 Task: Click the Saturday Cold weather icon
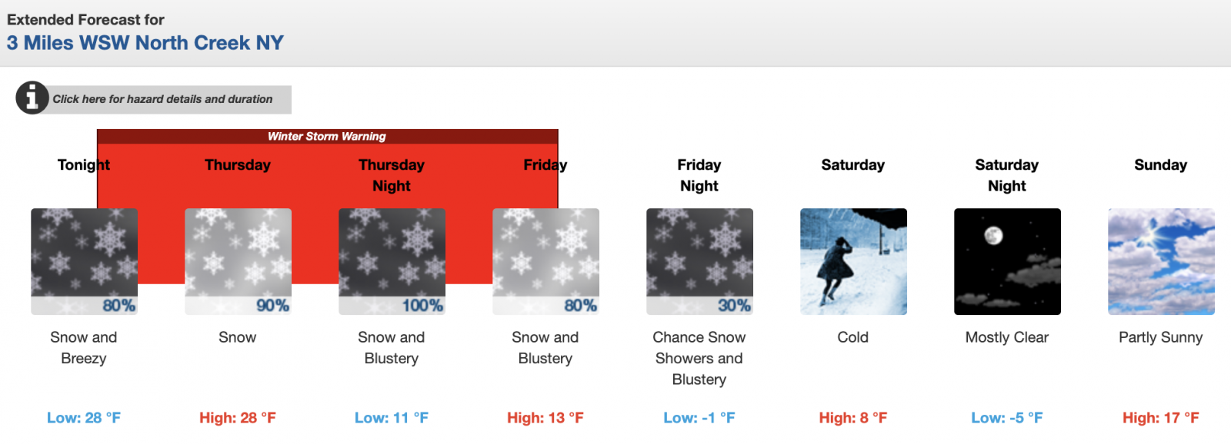pos(853,261)
